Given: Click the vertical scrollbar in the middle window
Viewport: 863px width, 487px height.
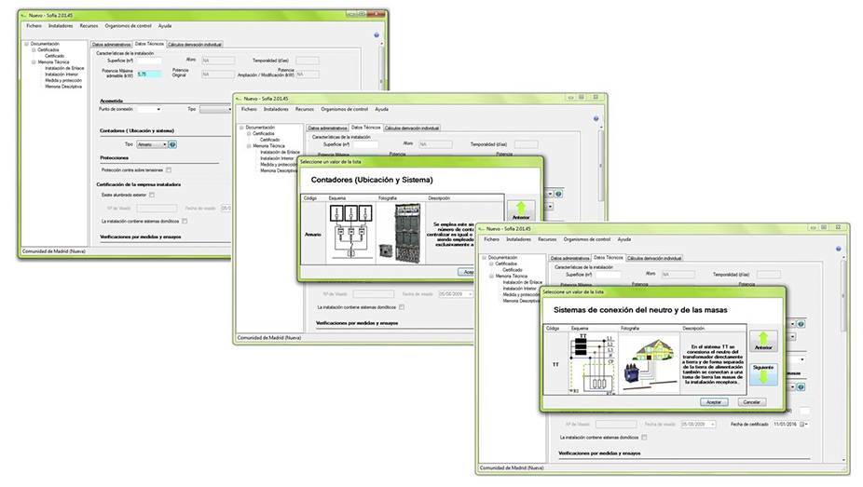Looking at the screenshot, I should click(x=600, y=164).
